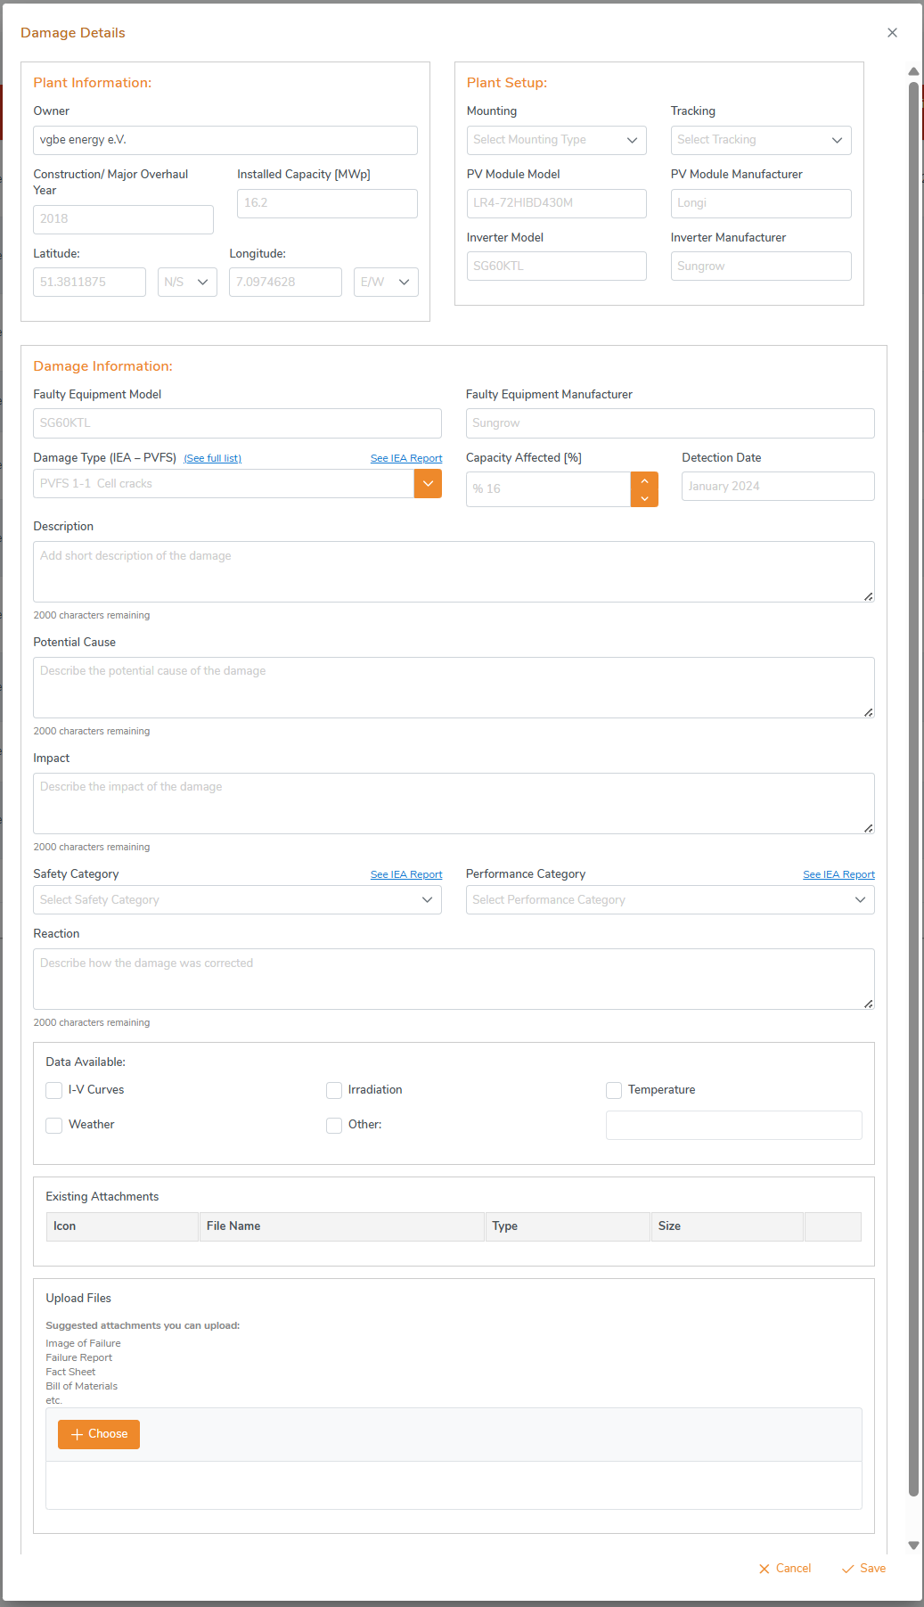This screenshot has height=1607, width=924.
Task: Open the See full list link
Action: [x=212, y=458]
